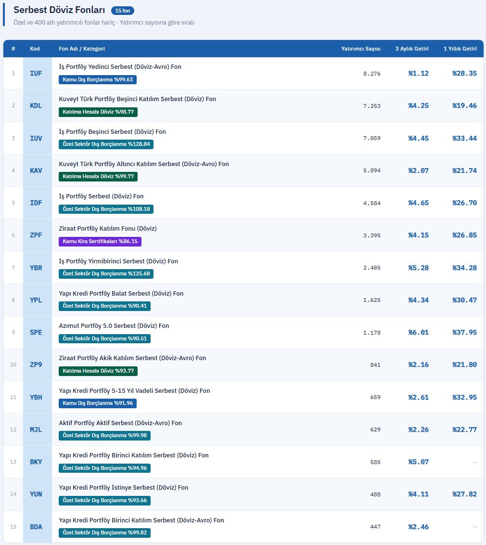The height and width of the screenshot is (545, 486).
Task: Click the Yatırımcı Sayısı column header
Action: [x=360, y=49]
